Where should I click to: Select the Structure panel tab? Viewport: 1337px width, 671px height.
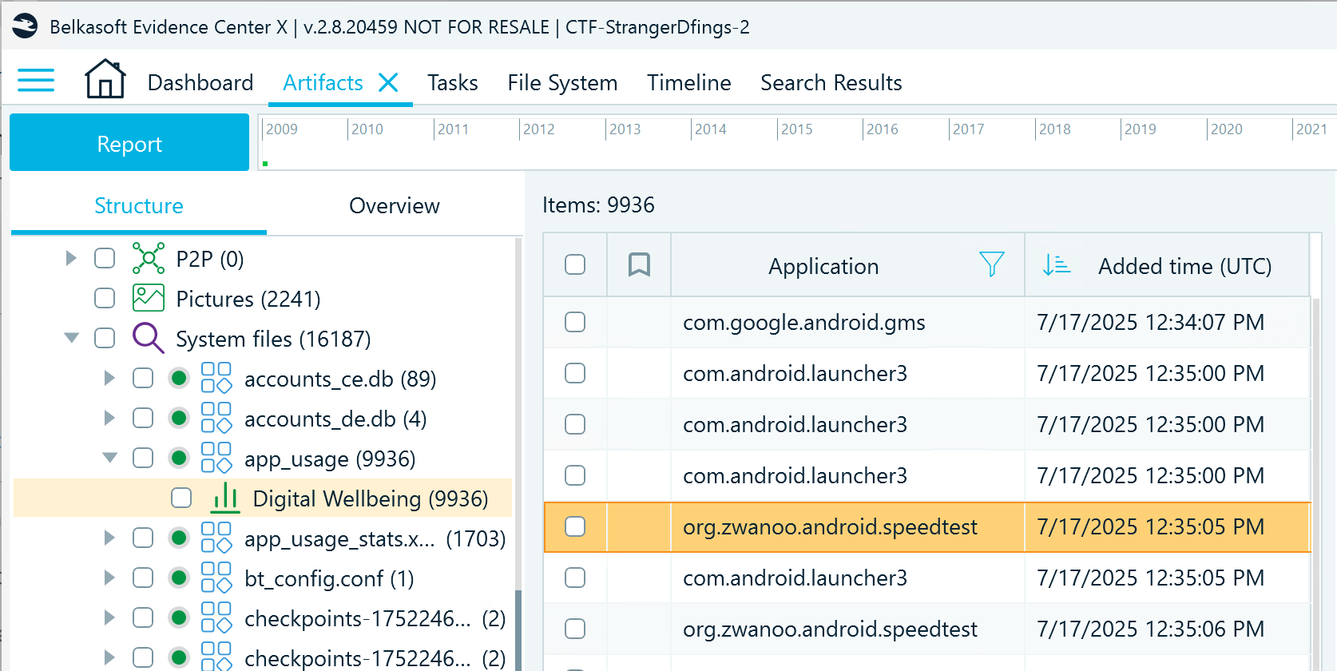coord(139,205)
